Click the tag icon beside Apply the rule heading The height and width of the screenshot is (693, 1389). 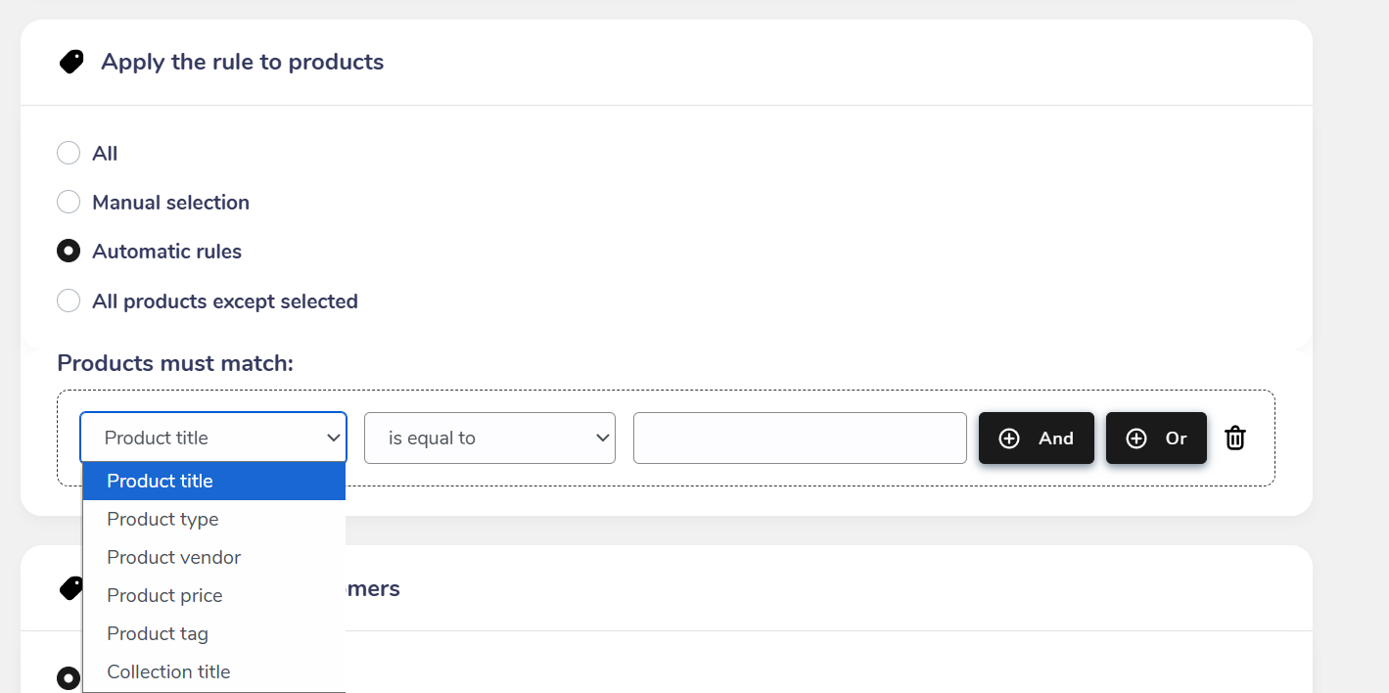click(x=71, y=63)
